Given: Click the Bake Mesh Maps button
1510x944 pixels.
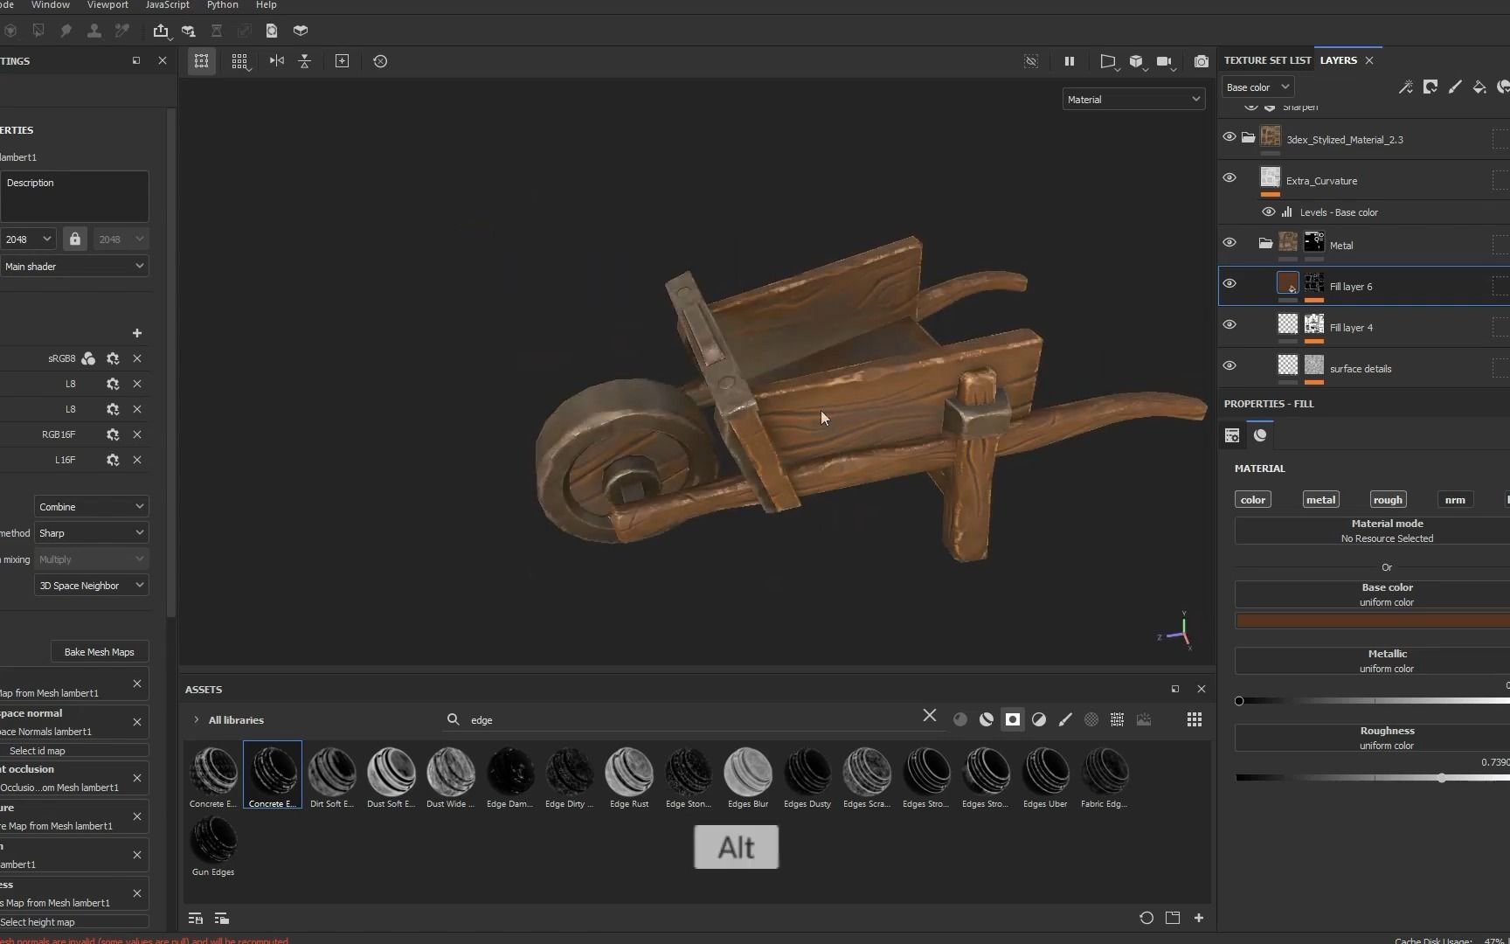Looking at the screenshot, I should pos(100,650).
